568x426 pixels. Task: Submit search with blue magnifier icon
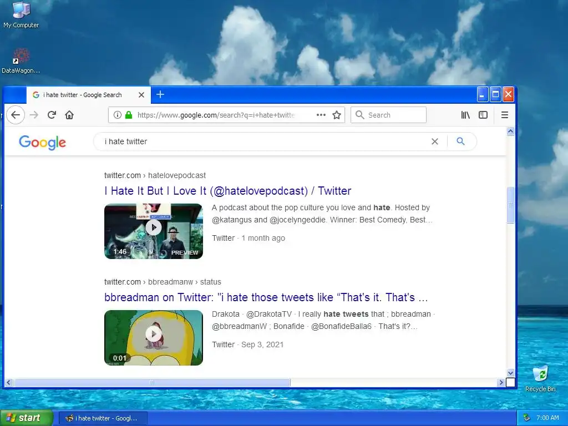tap(460, 141)
